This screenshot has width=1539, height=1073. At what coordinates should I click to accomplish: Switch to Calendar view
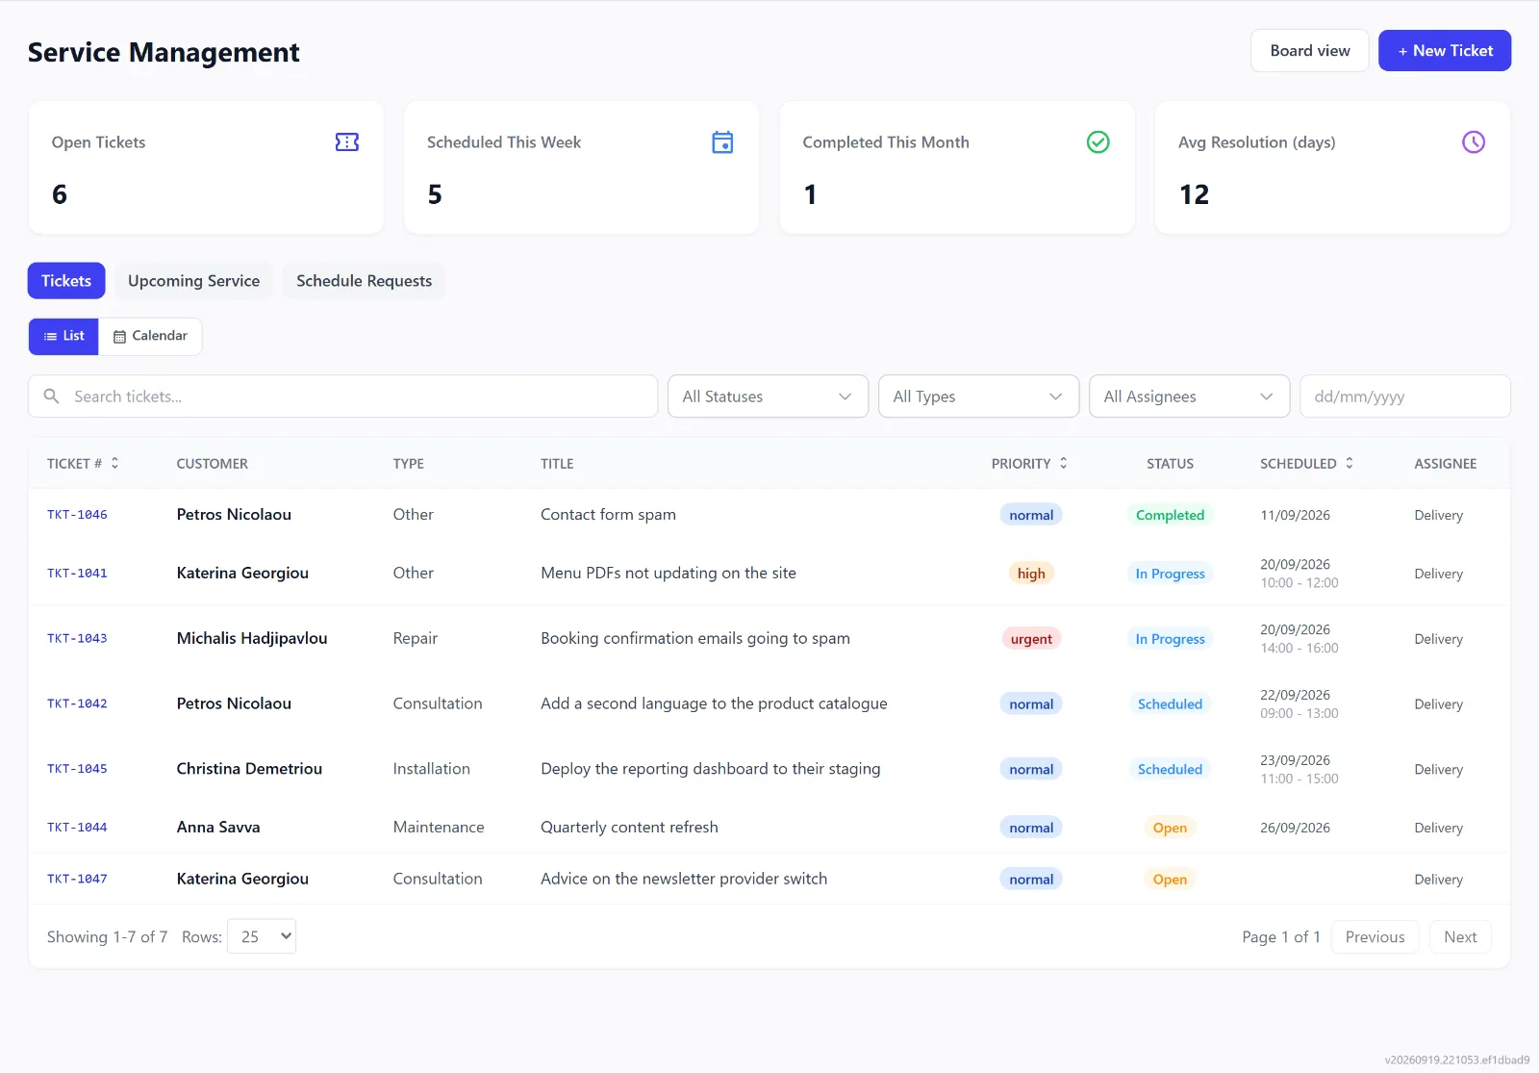coord(150,337)
